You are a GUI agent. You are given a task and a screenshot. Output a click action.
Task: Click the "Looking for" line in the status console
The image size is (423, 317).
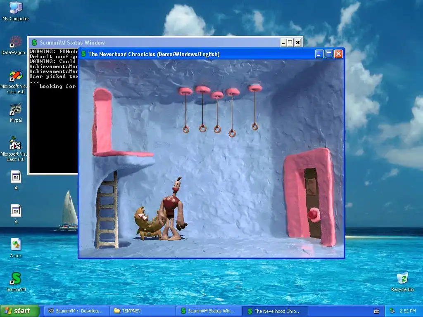(x=57, y=86)
